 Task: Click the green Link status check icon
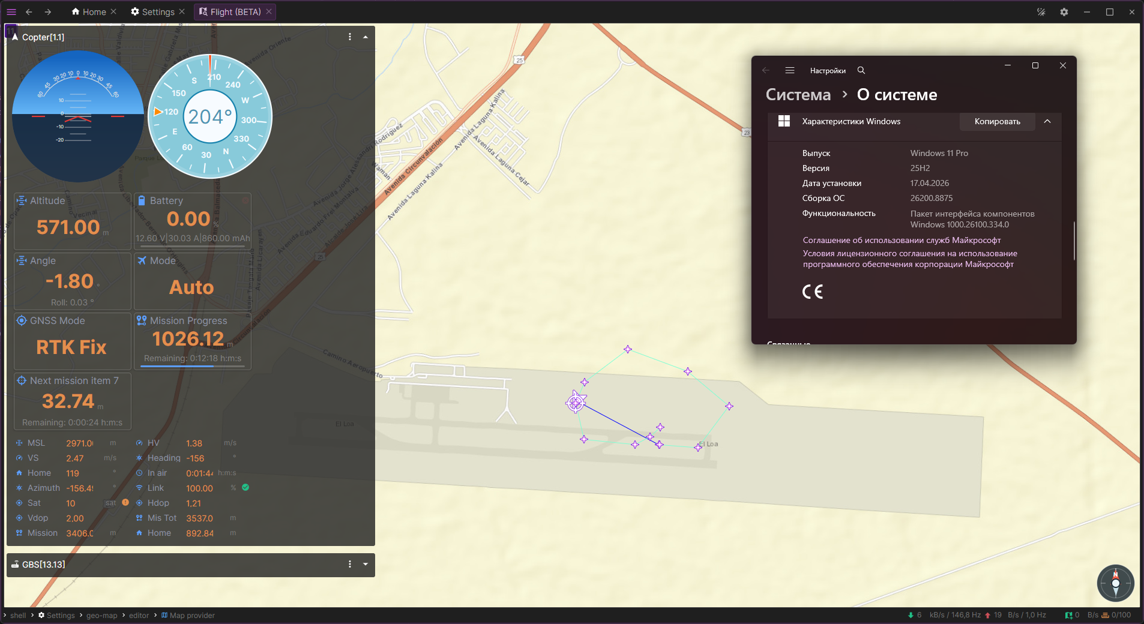point(245,487)
